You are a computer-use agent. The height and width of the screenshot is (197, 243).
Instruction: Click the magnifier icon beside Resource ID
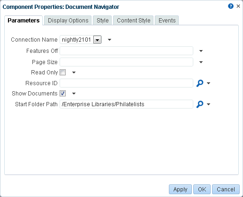pos(200,83)
